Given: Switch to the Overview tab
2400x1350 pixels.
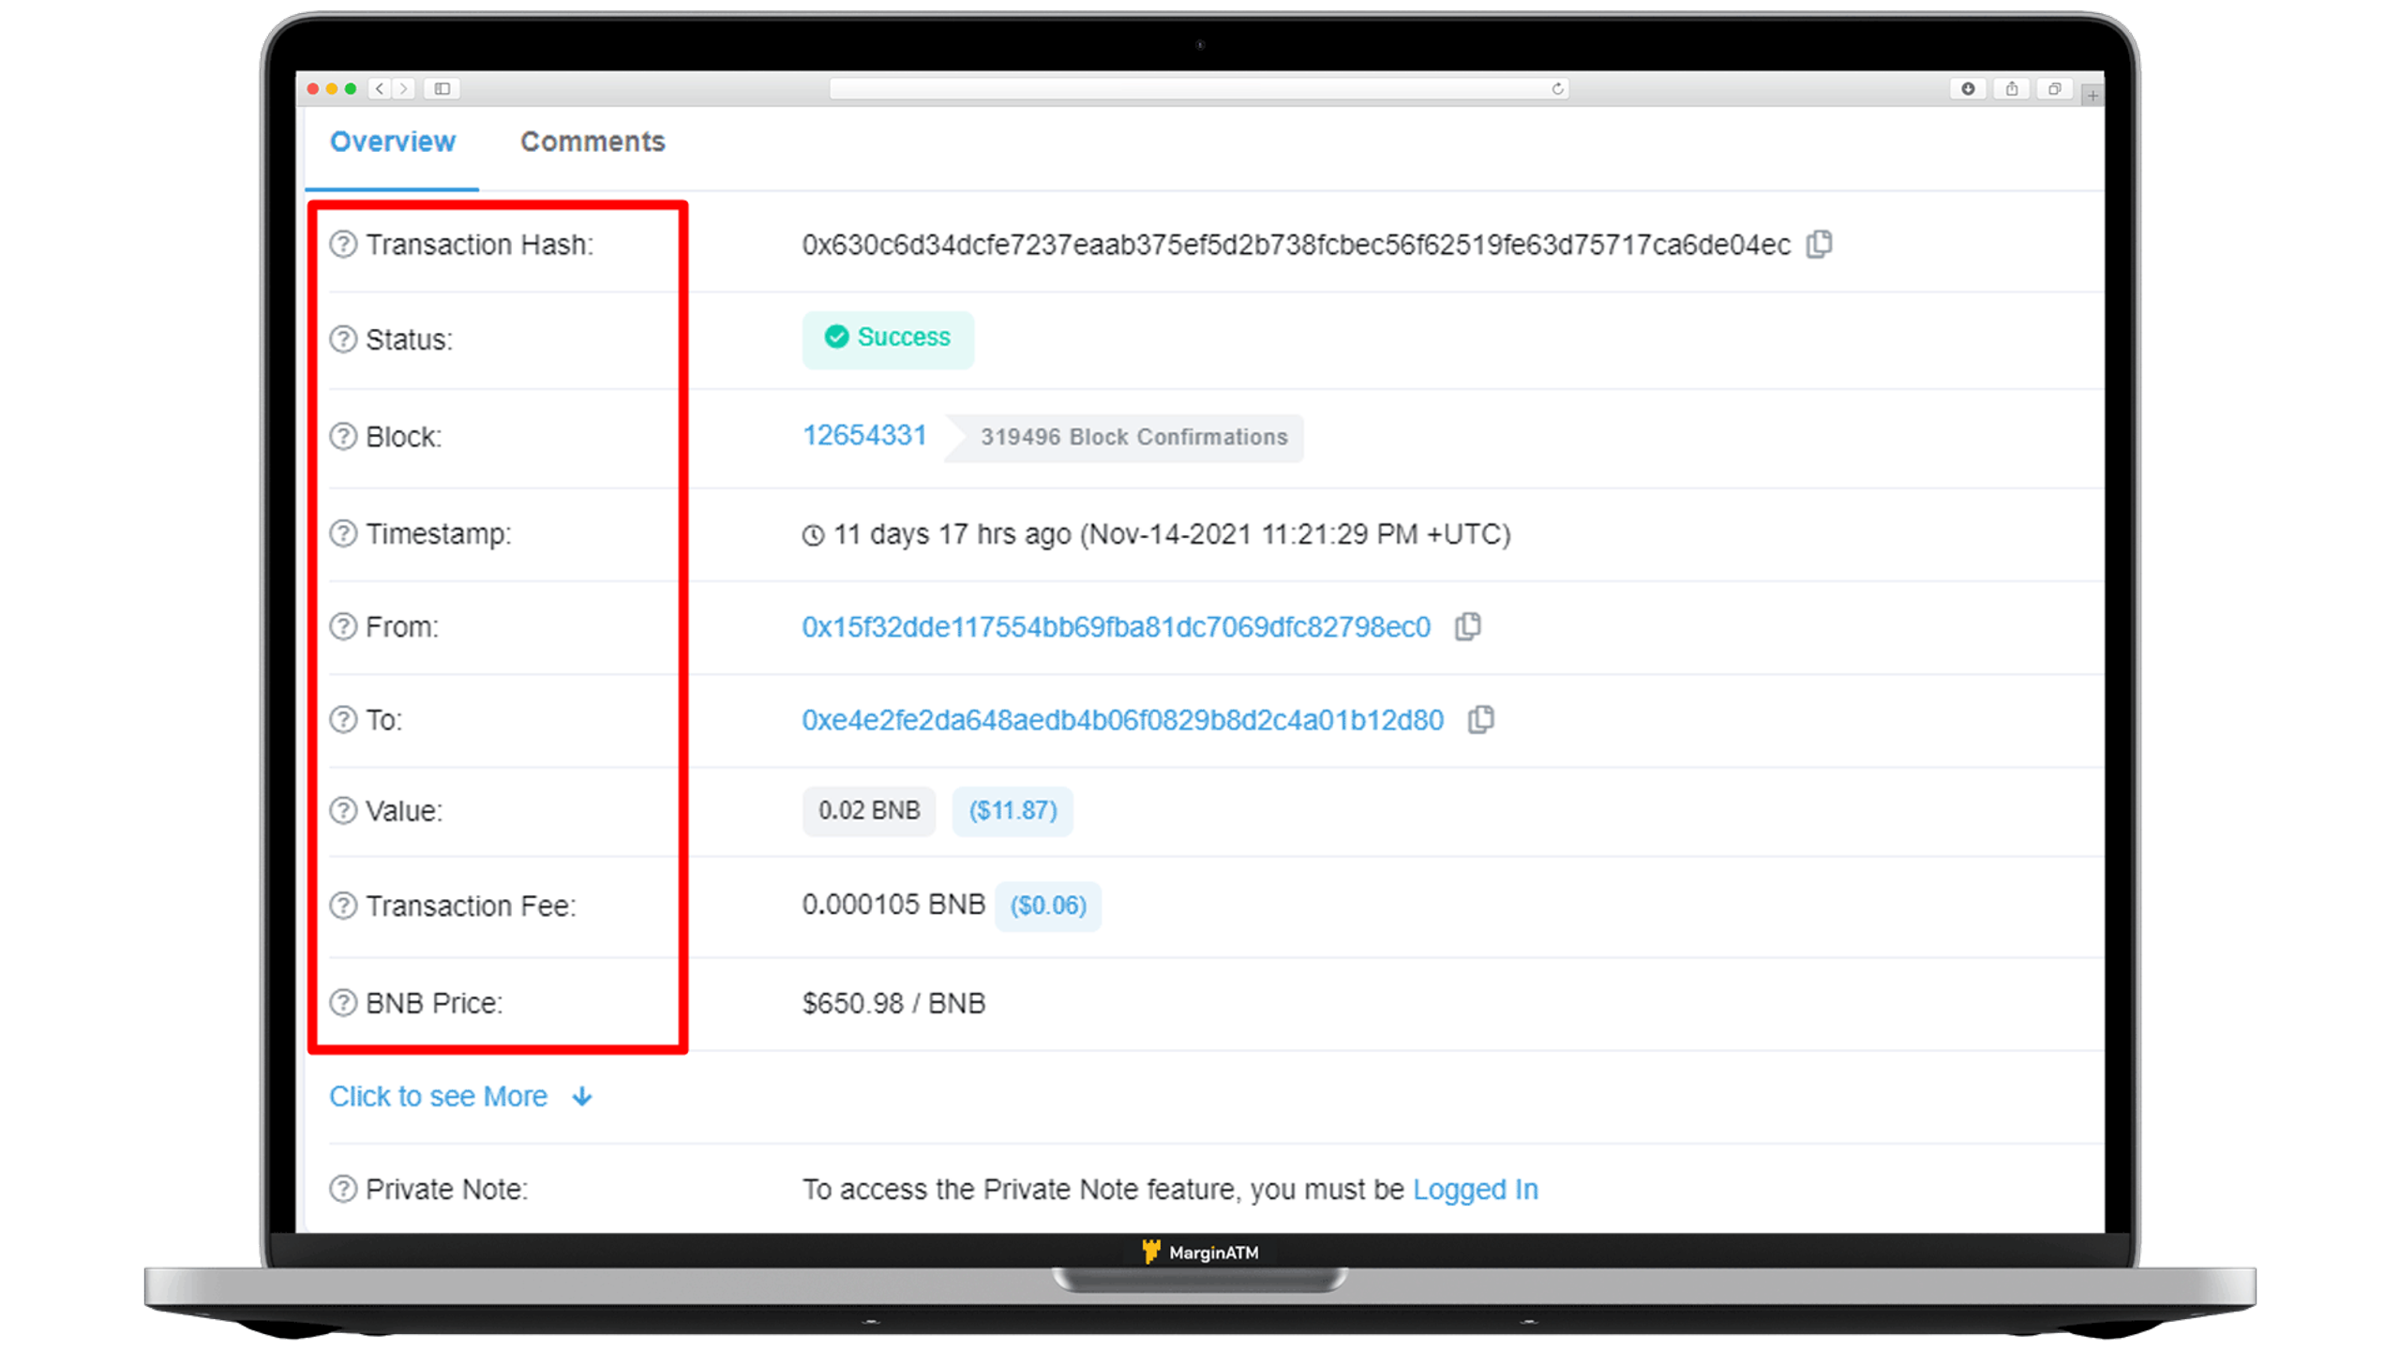Looking at the screenshot, I should (394, 142).
